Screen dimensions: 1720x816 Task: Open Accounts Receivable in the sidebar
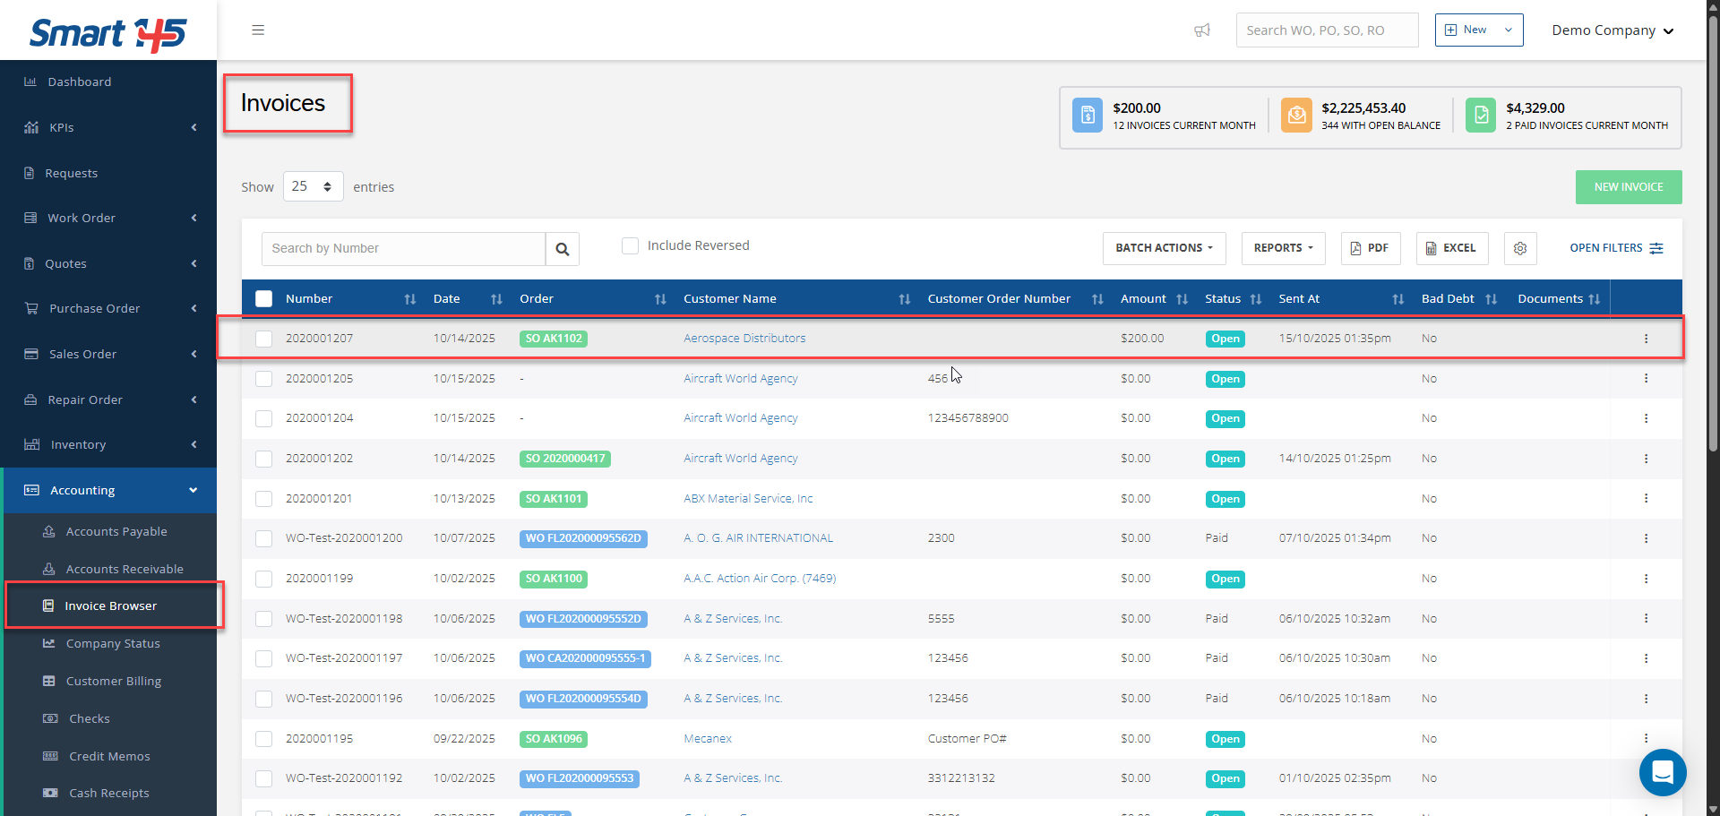124,569
